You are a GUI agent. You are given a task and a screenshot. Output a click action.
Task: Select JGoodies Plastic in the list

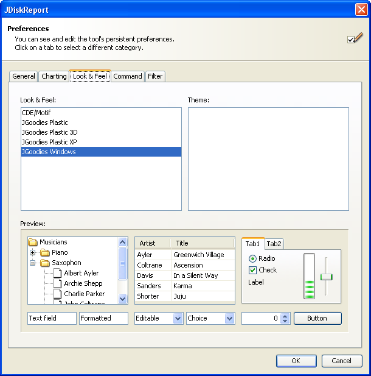tap(101, 122)
